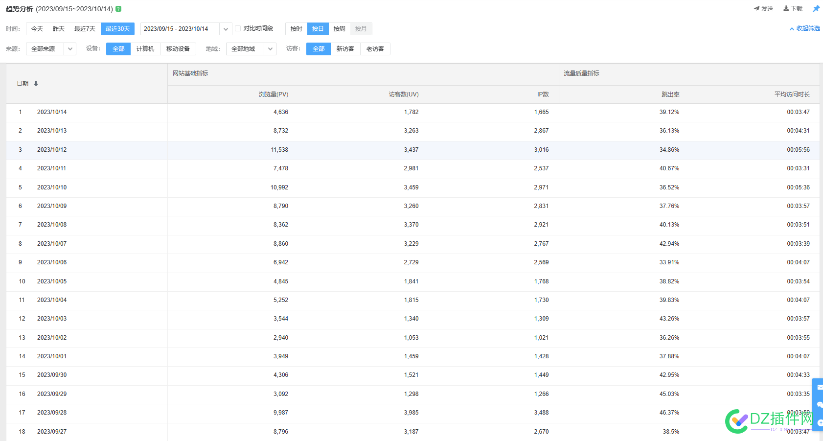Group data by hour with 按时

click(x=296, y=29)
